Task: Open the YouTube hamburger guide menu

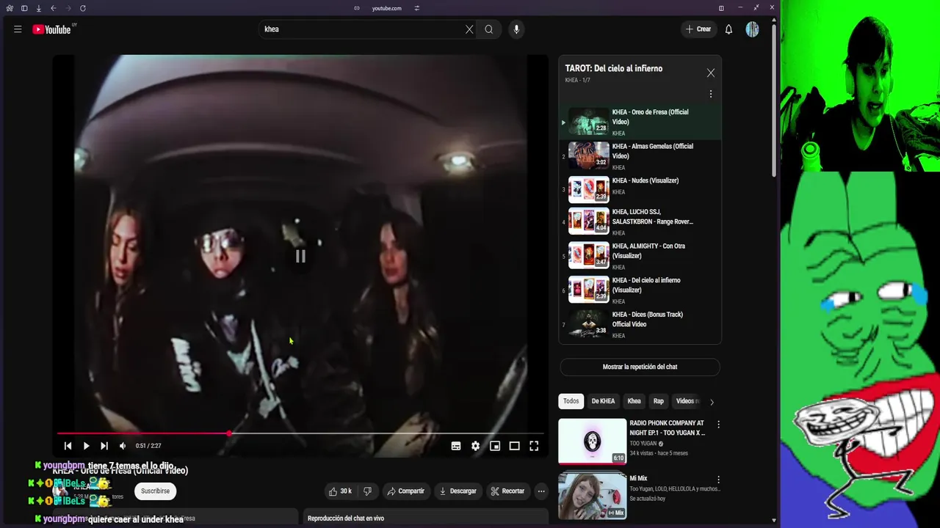Action: click(x=18, y=29)
